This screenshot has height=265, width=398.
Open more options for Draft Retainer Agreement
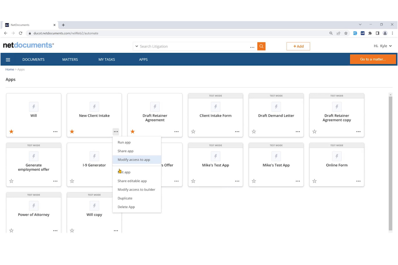point(176,132)
